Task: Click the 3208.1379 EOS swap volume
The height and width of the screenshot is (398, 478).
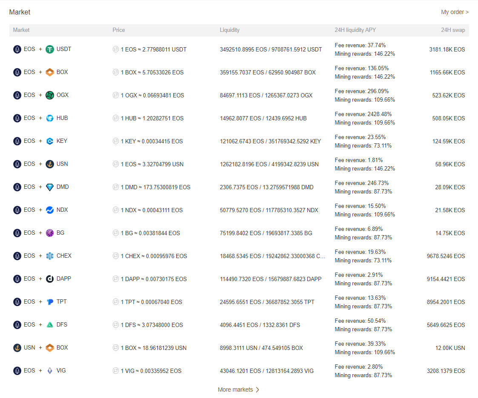Action: [446, 371]
